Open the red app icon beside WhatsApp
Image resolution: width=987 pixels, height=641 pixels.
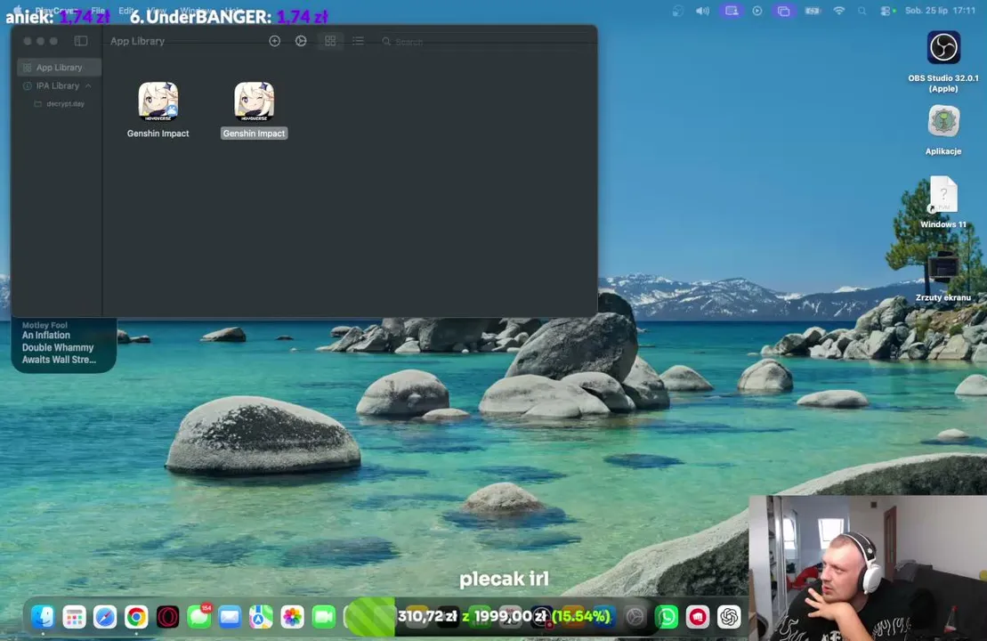tap(698, 617)
